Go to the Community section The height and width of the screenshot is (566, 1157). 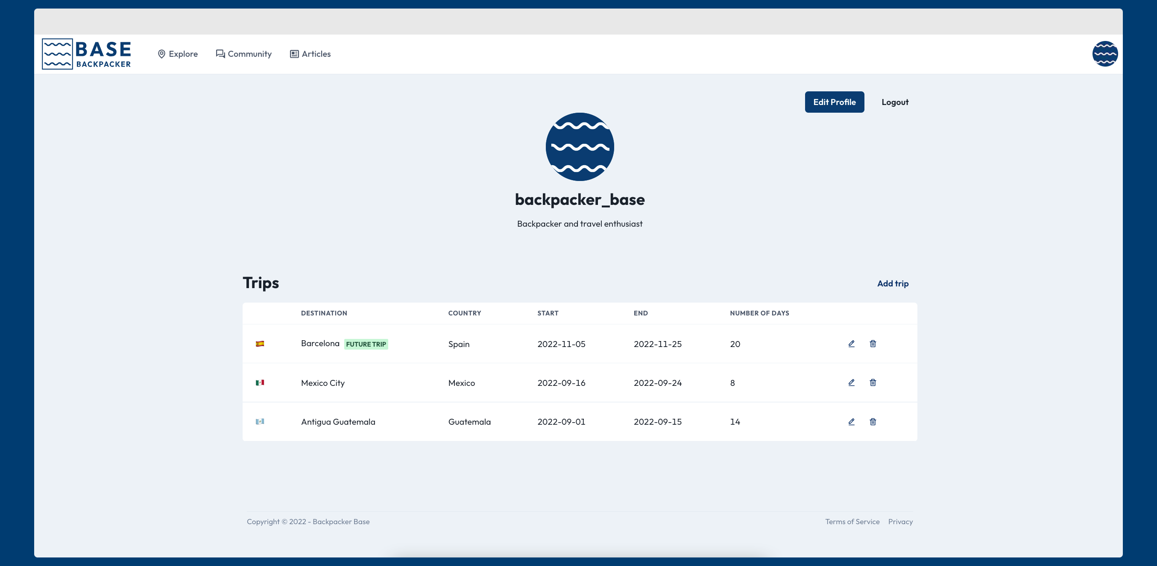(244, 54)
